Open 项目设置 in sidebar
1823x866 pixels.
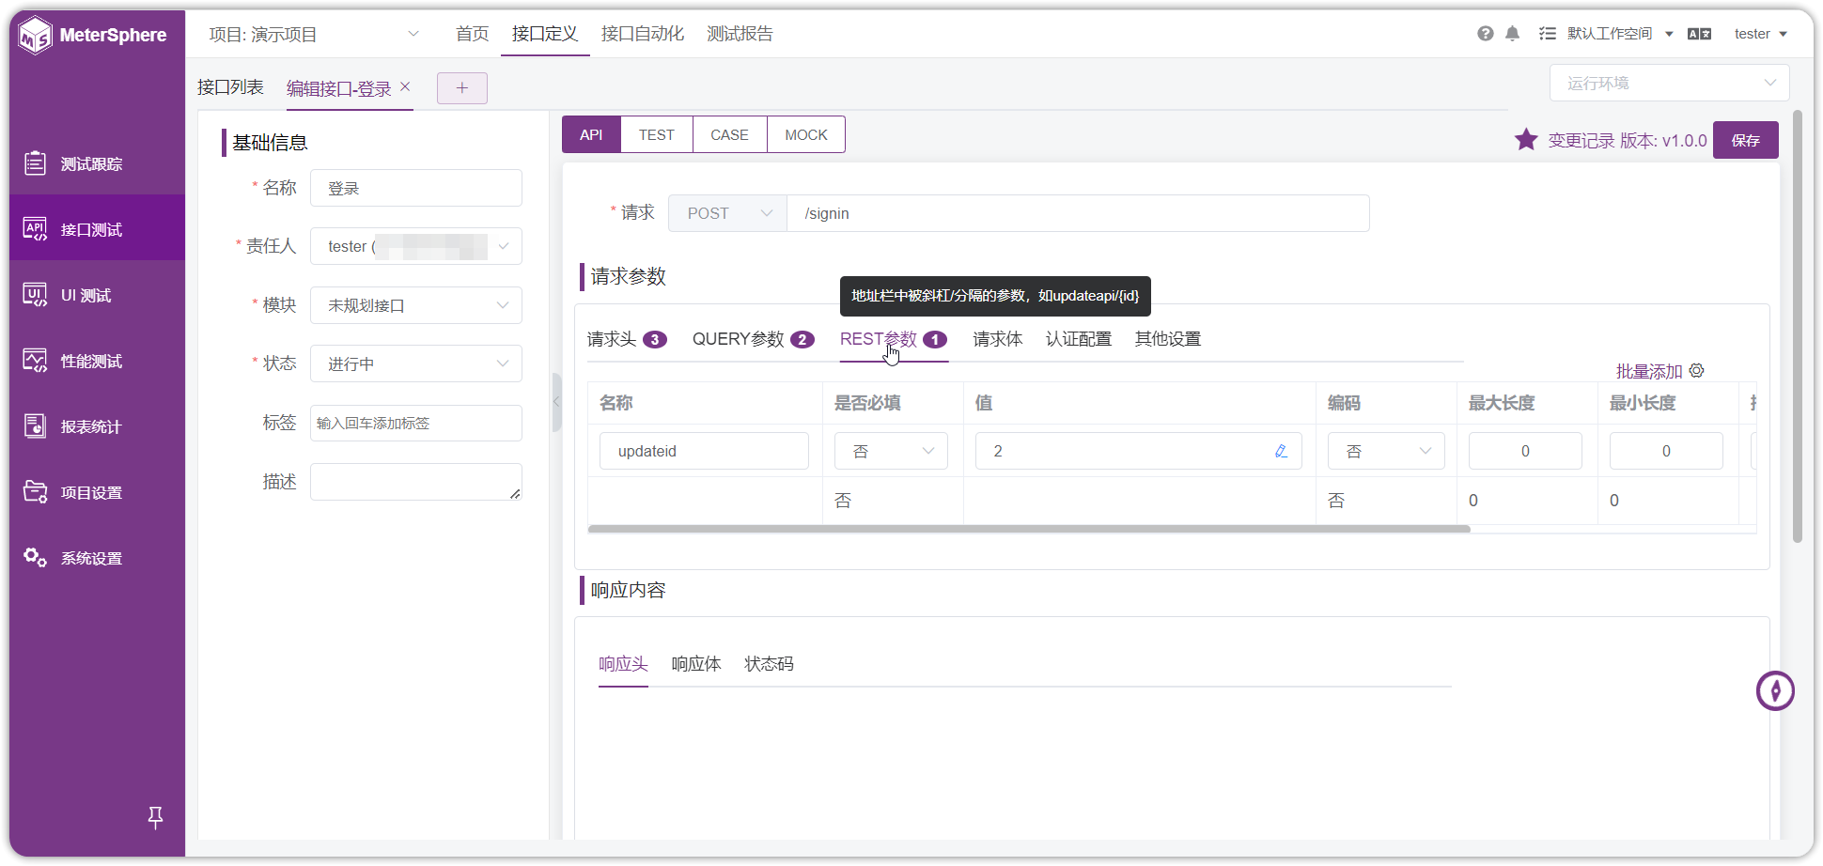[x=98, y=492]
